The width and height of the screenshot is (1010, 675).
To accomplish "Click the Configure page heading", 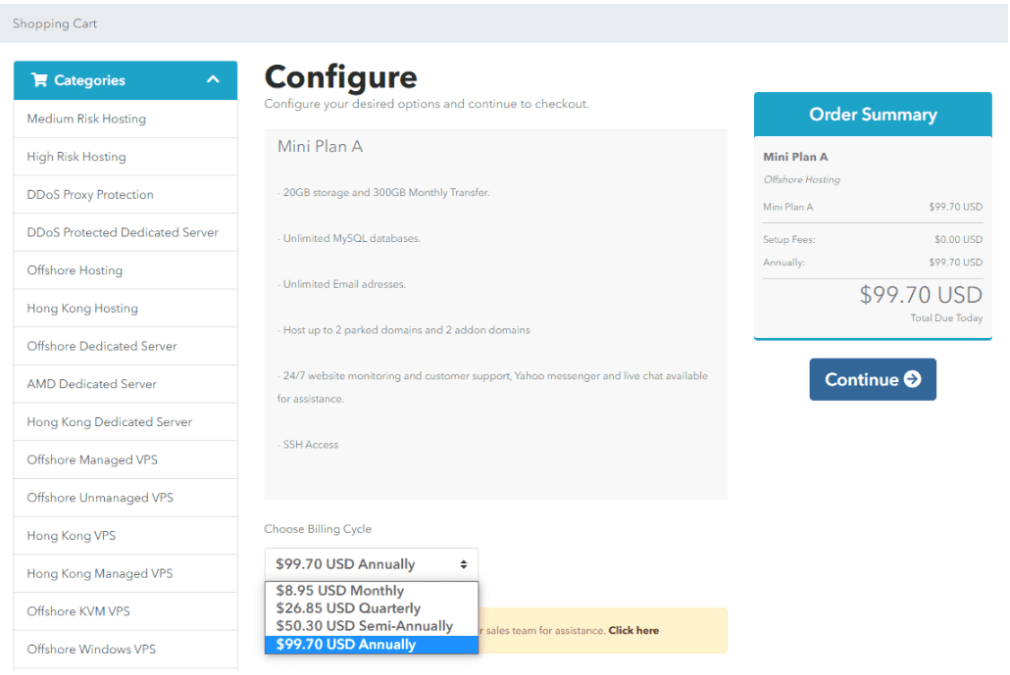I will (340, 77).
